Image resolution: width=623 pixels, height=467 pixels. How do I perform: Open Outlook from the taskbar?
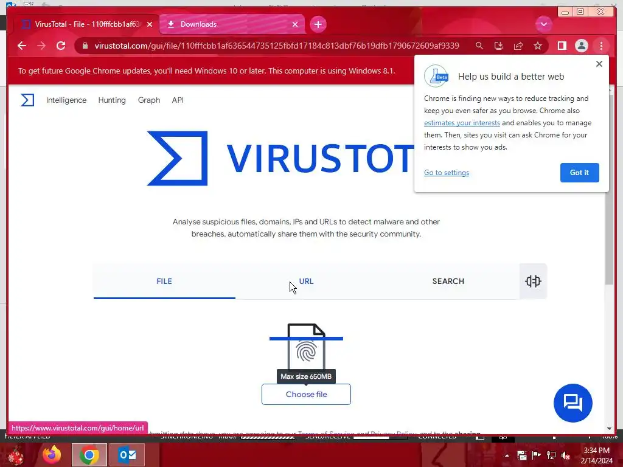[x=127, y=455]
